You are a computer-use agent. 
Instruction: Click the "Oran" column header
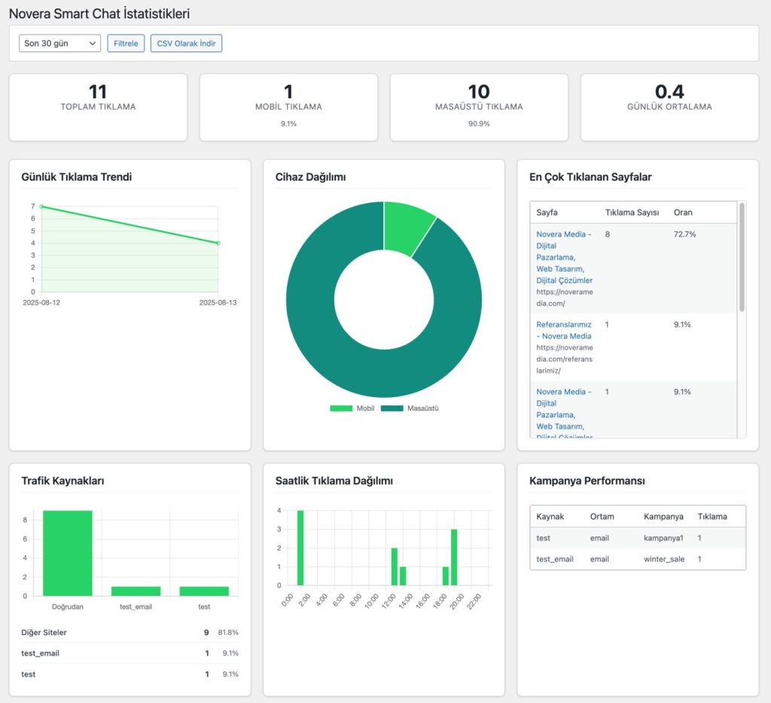click(x=683, y=212)
